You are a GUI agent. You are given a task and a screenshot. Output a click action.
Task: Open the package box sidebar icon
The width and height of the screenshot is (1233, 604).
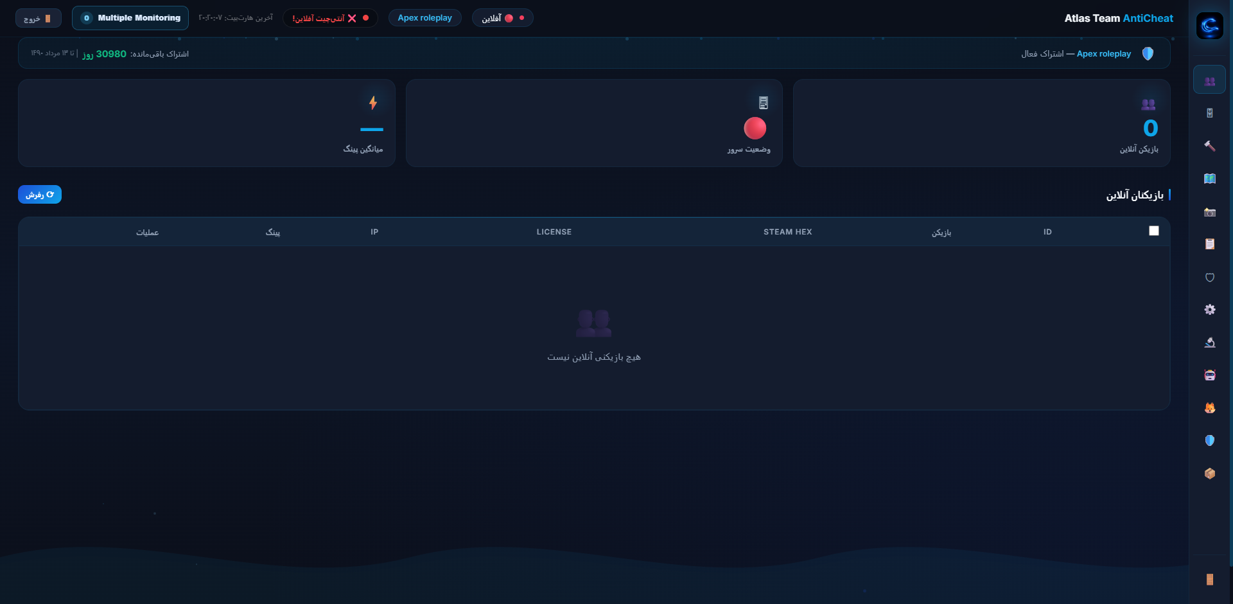coord(1209,474)
